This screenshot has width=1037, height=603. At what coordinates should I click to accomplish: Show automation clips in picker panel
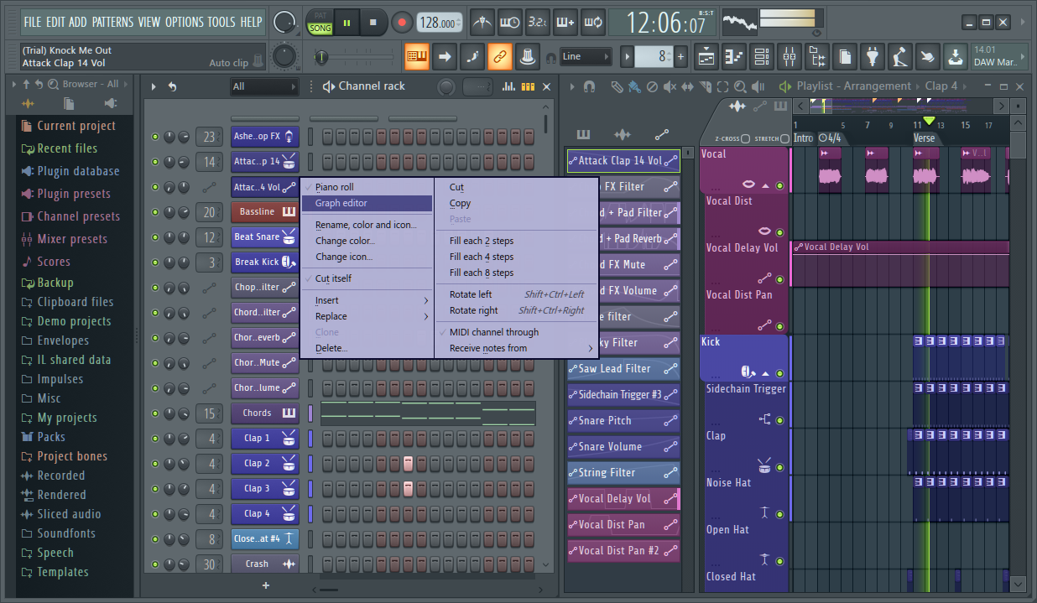(x=662, y=134)
